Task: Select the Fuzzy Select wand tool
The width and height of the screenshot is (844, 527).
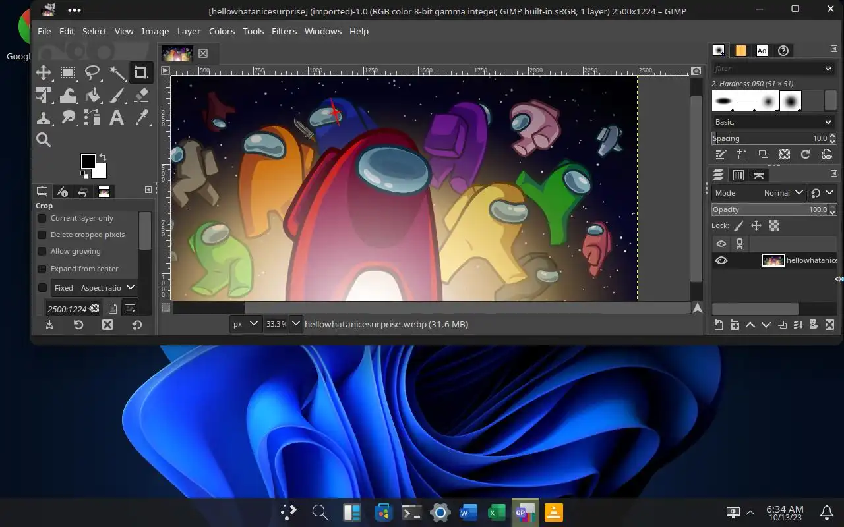Action: pyautogui.click(x=117, y=72)
